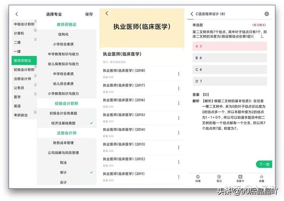Open more options for 执业医师(临床医学) (2016)
The height and width of the screenshot is (201, 284).
(178, 103)
